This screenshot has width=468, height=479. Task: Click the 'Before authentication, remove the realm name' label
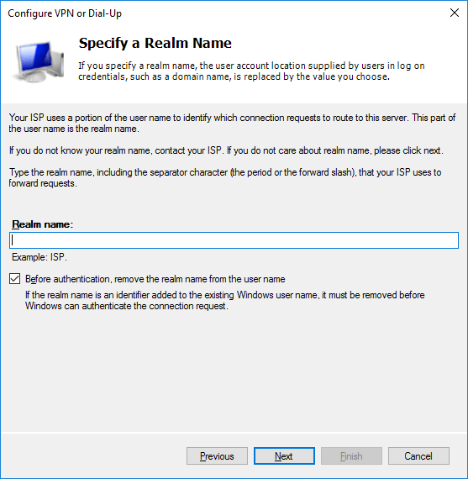point(155,279)
